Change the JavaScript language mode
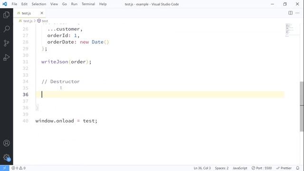 (x=240, y=168)
